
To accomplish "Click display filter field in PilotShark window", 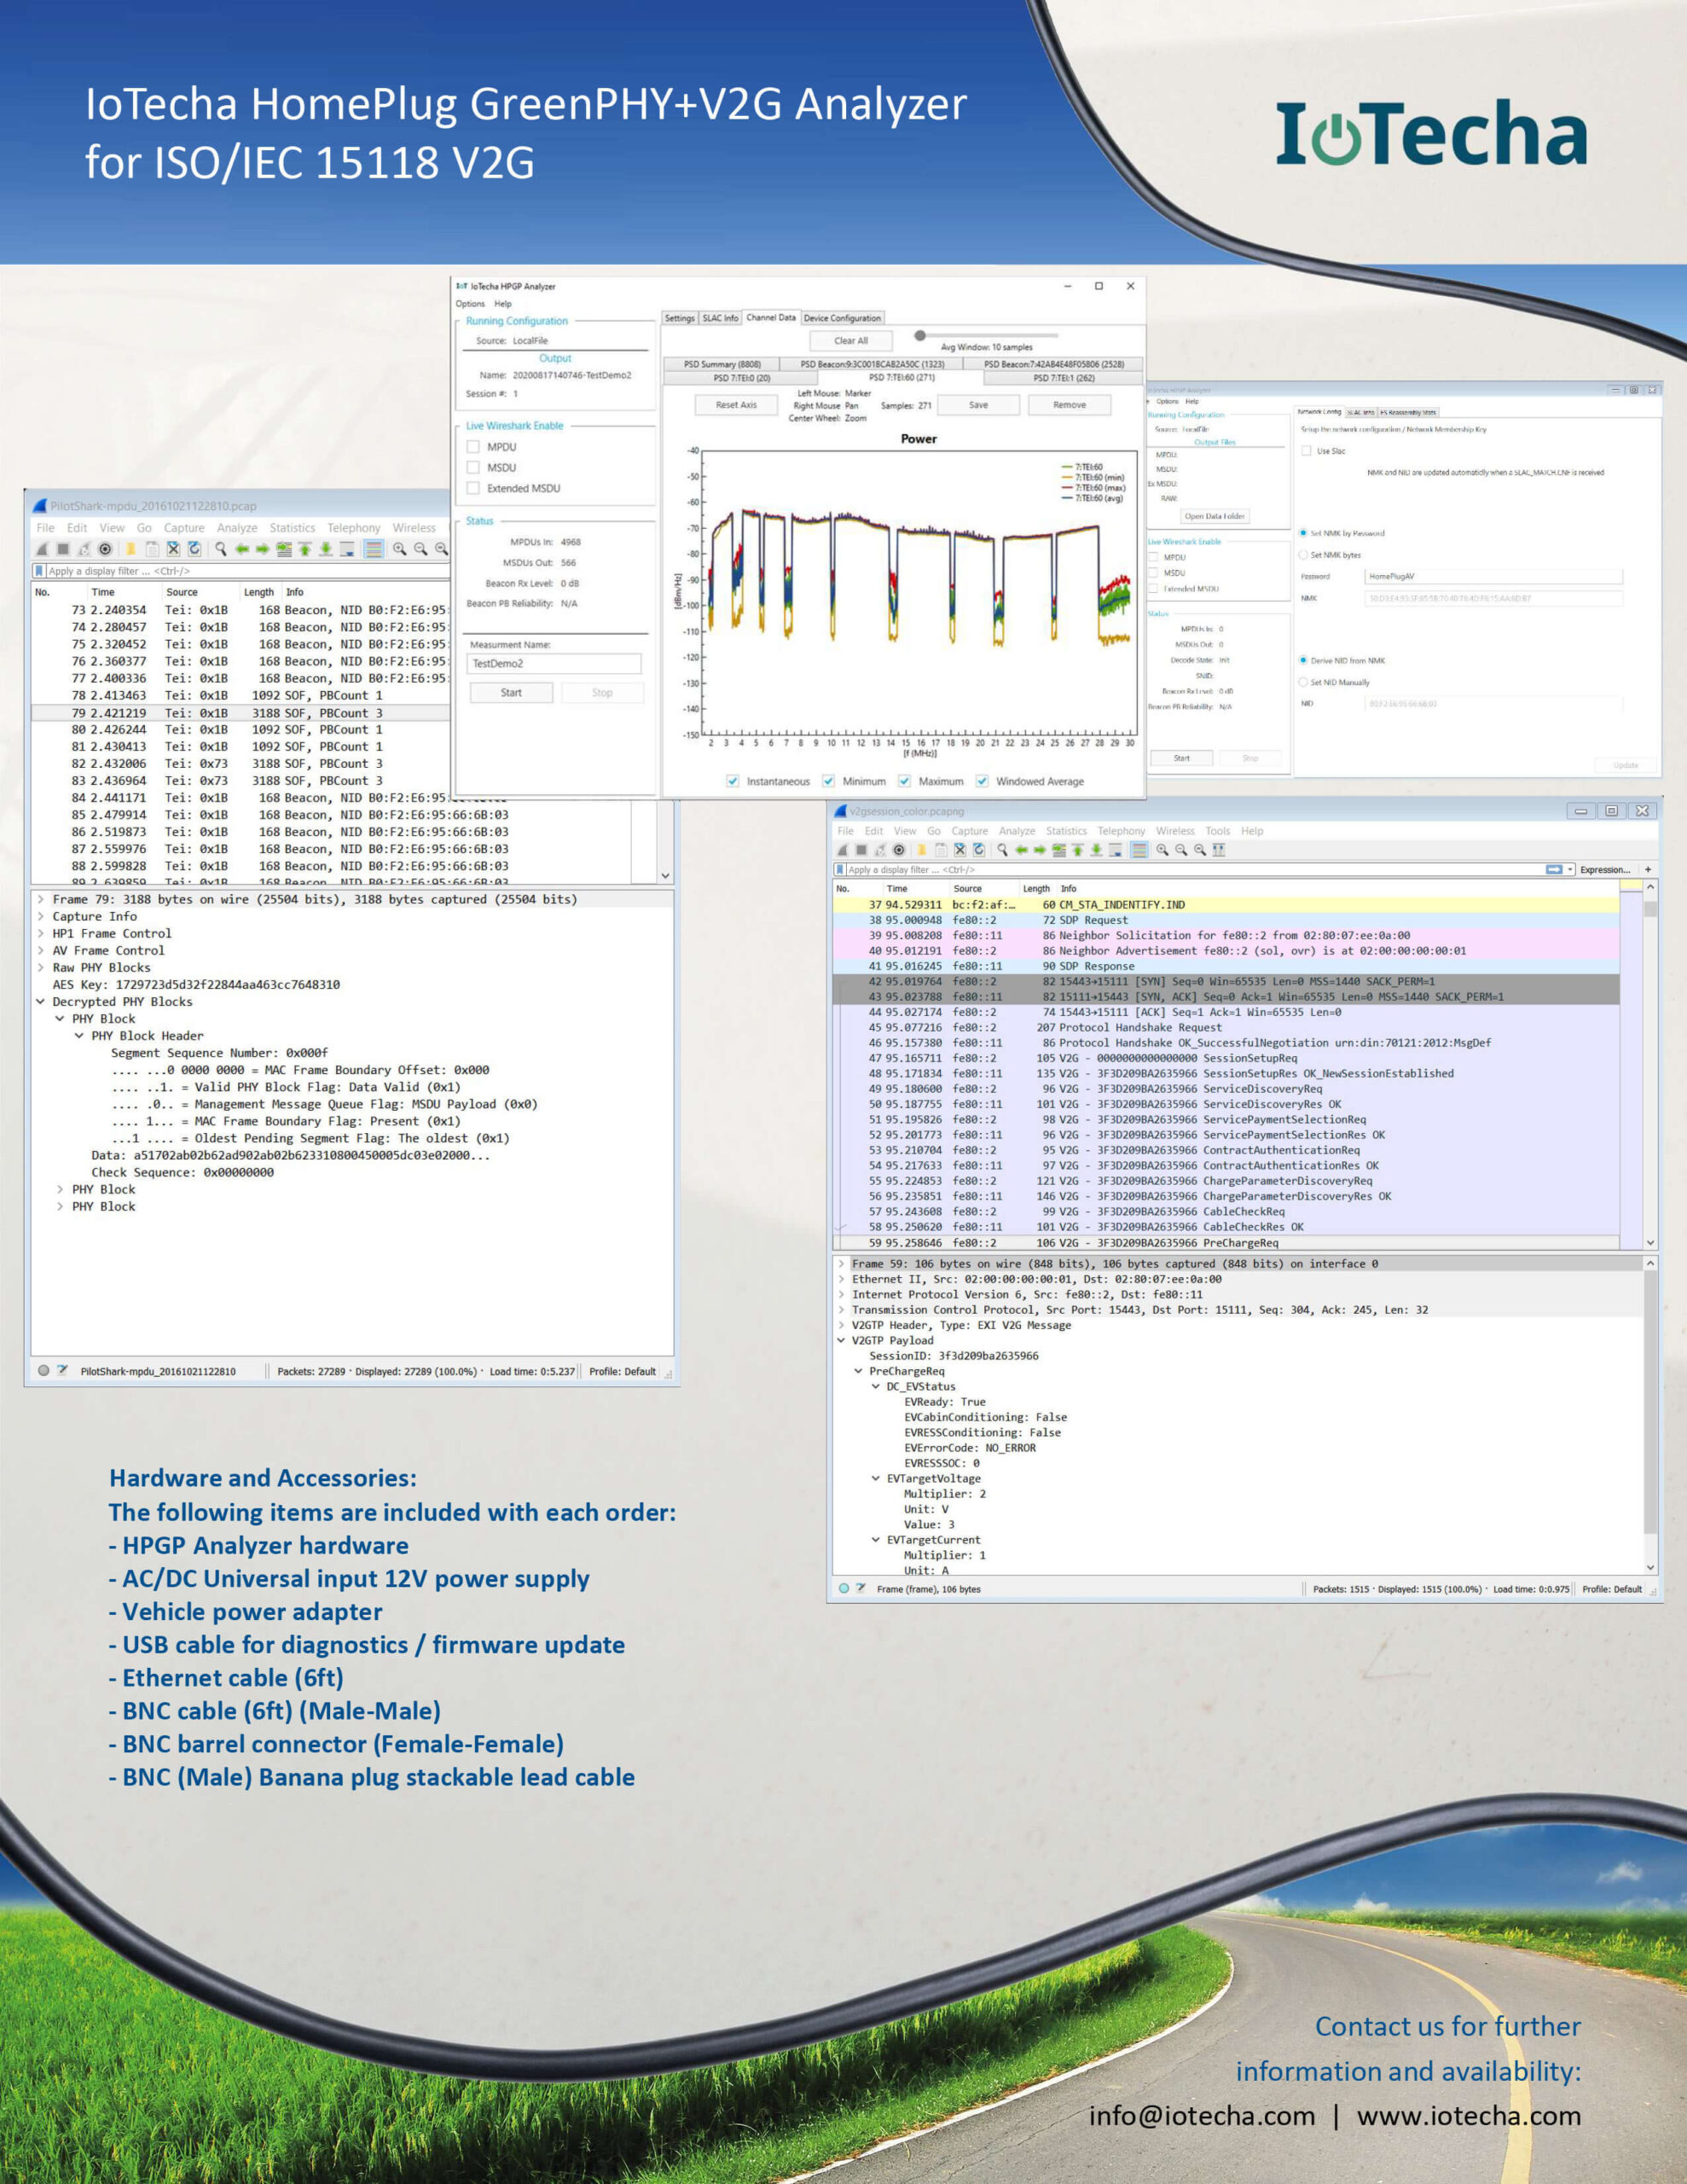I will click(x=250, y=571).
